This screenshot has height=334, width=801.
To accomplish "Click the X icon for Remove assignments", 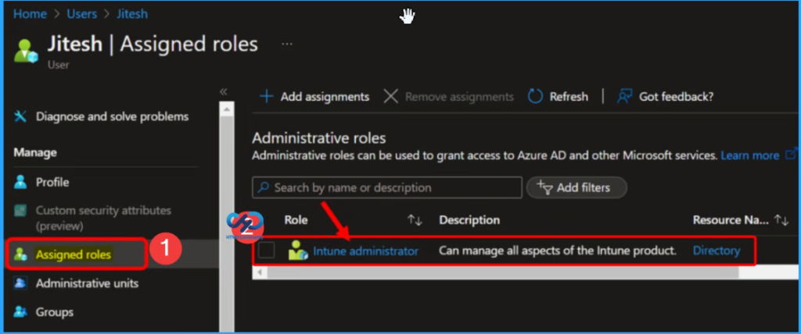I will point(391,96).
